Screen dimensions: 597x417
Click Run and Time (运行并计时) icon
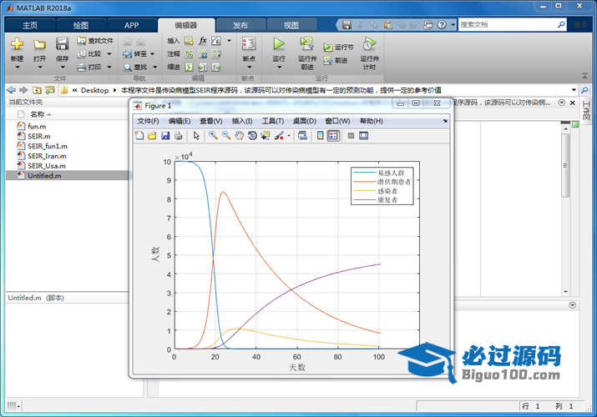369,43
